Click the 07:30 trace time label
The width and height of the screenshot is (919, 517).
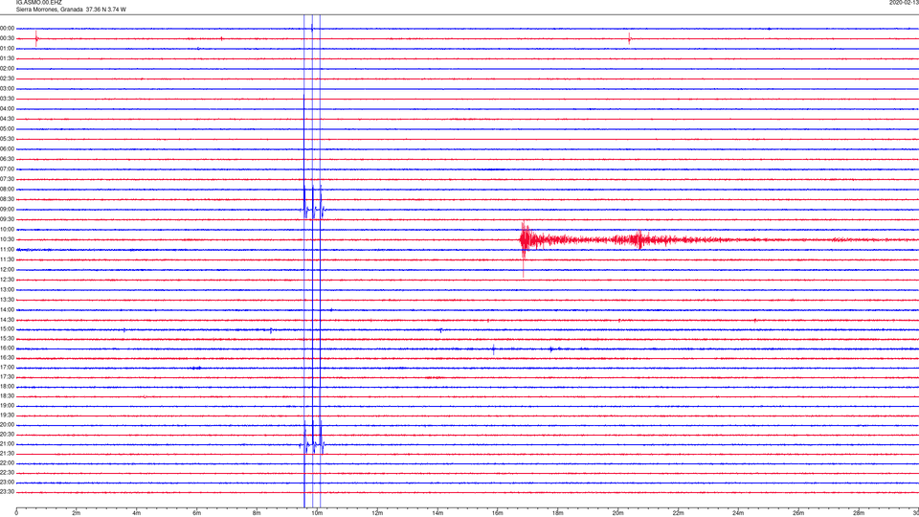tap(8, 179)
